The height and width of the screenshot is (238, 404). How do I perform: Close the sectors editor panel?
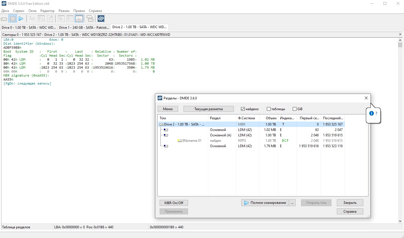click(400, 34)
